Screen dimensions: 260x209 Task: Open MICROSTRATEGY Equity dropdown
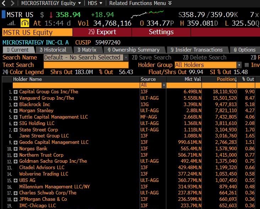coord(51,3)
